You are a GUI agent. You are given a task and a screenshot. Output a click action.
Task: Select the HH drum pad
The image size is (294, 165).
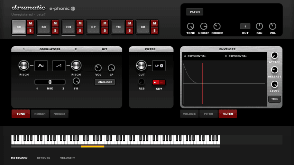tap(68, 27)
